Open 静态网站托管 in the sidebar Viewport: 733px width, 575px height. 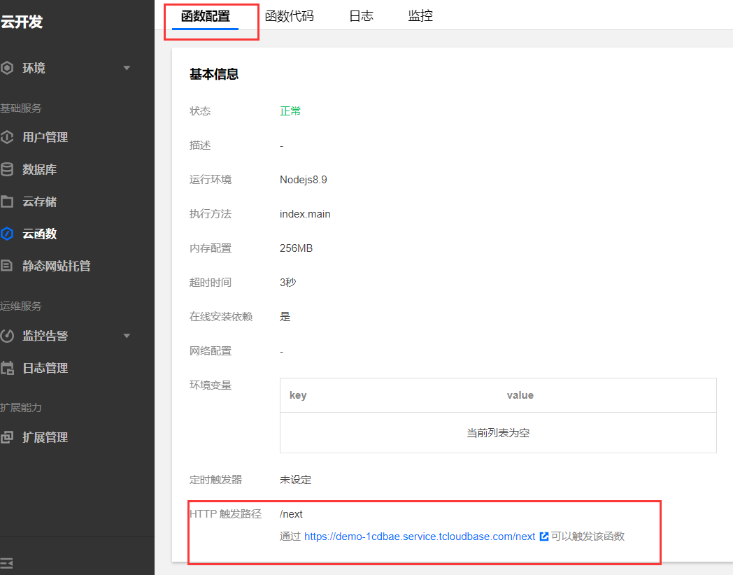(x=57, y=266)
